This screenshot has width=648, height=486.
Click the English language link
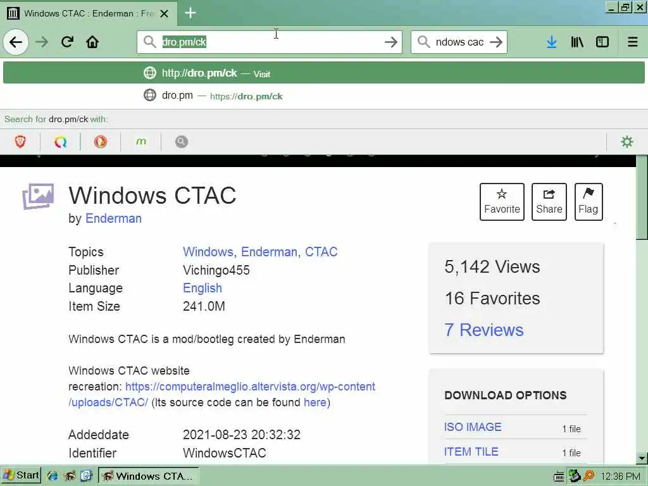202,288
